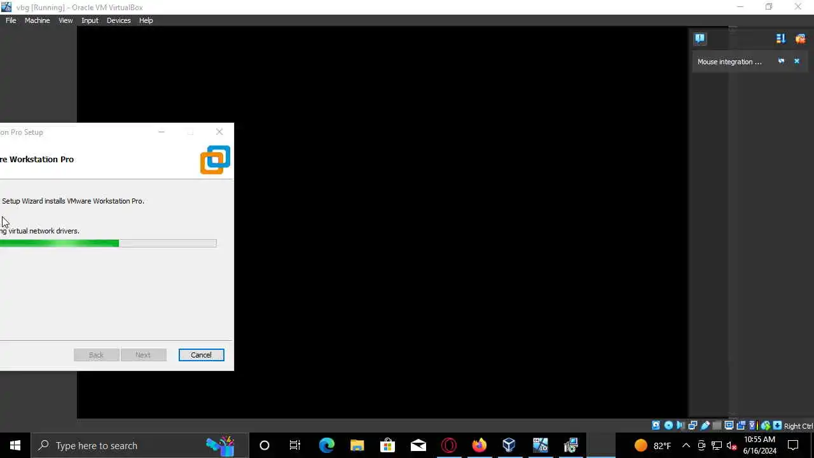Open the Windows Start menu
The height and width of the screenshot is (458, 814).
[x=15, y=445]
